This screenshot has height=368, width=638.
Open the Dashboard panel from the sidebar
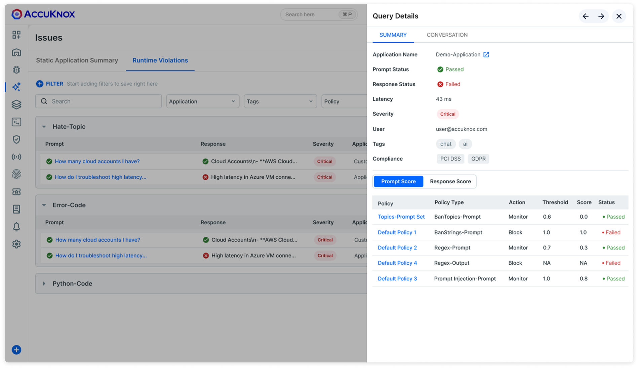tap(16, 35)
